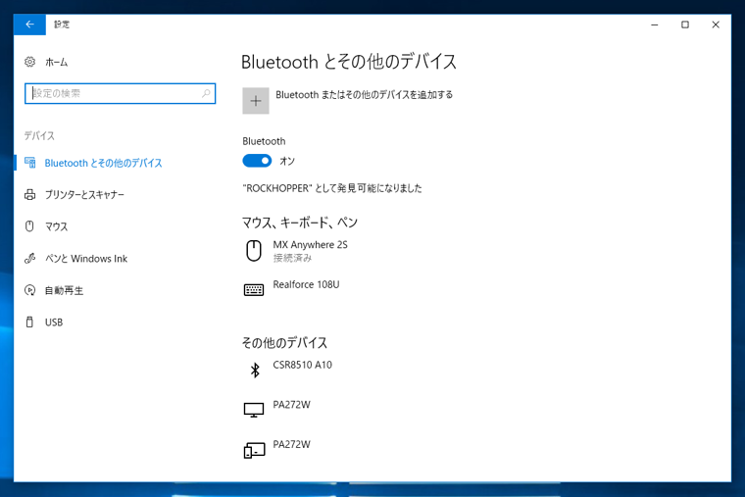Open the ホーム gear icon
Image resolution: width=745 pixels, height=497 pixels.
(30, 62)
